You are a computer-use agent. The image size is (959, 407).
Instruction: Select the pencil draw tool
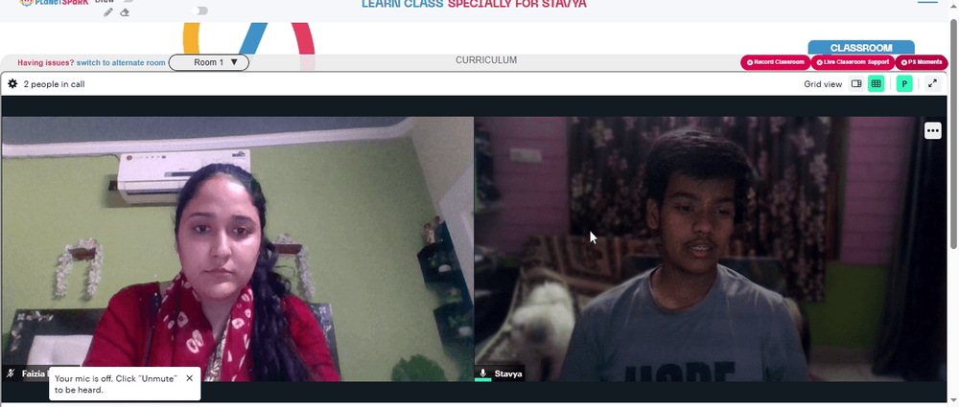tap(108, 12)
